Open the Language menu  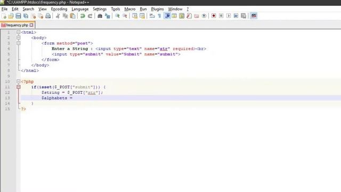click(x=80, y=9)
